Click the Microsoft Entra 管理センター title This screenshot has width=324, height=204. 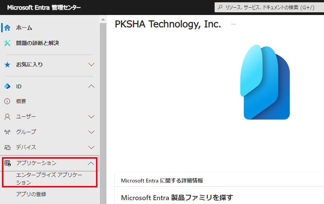(x=44, y=8)
